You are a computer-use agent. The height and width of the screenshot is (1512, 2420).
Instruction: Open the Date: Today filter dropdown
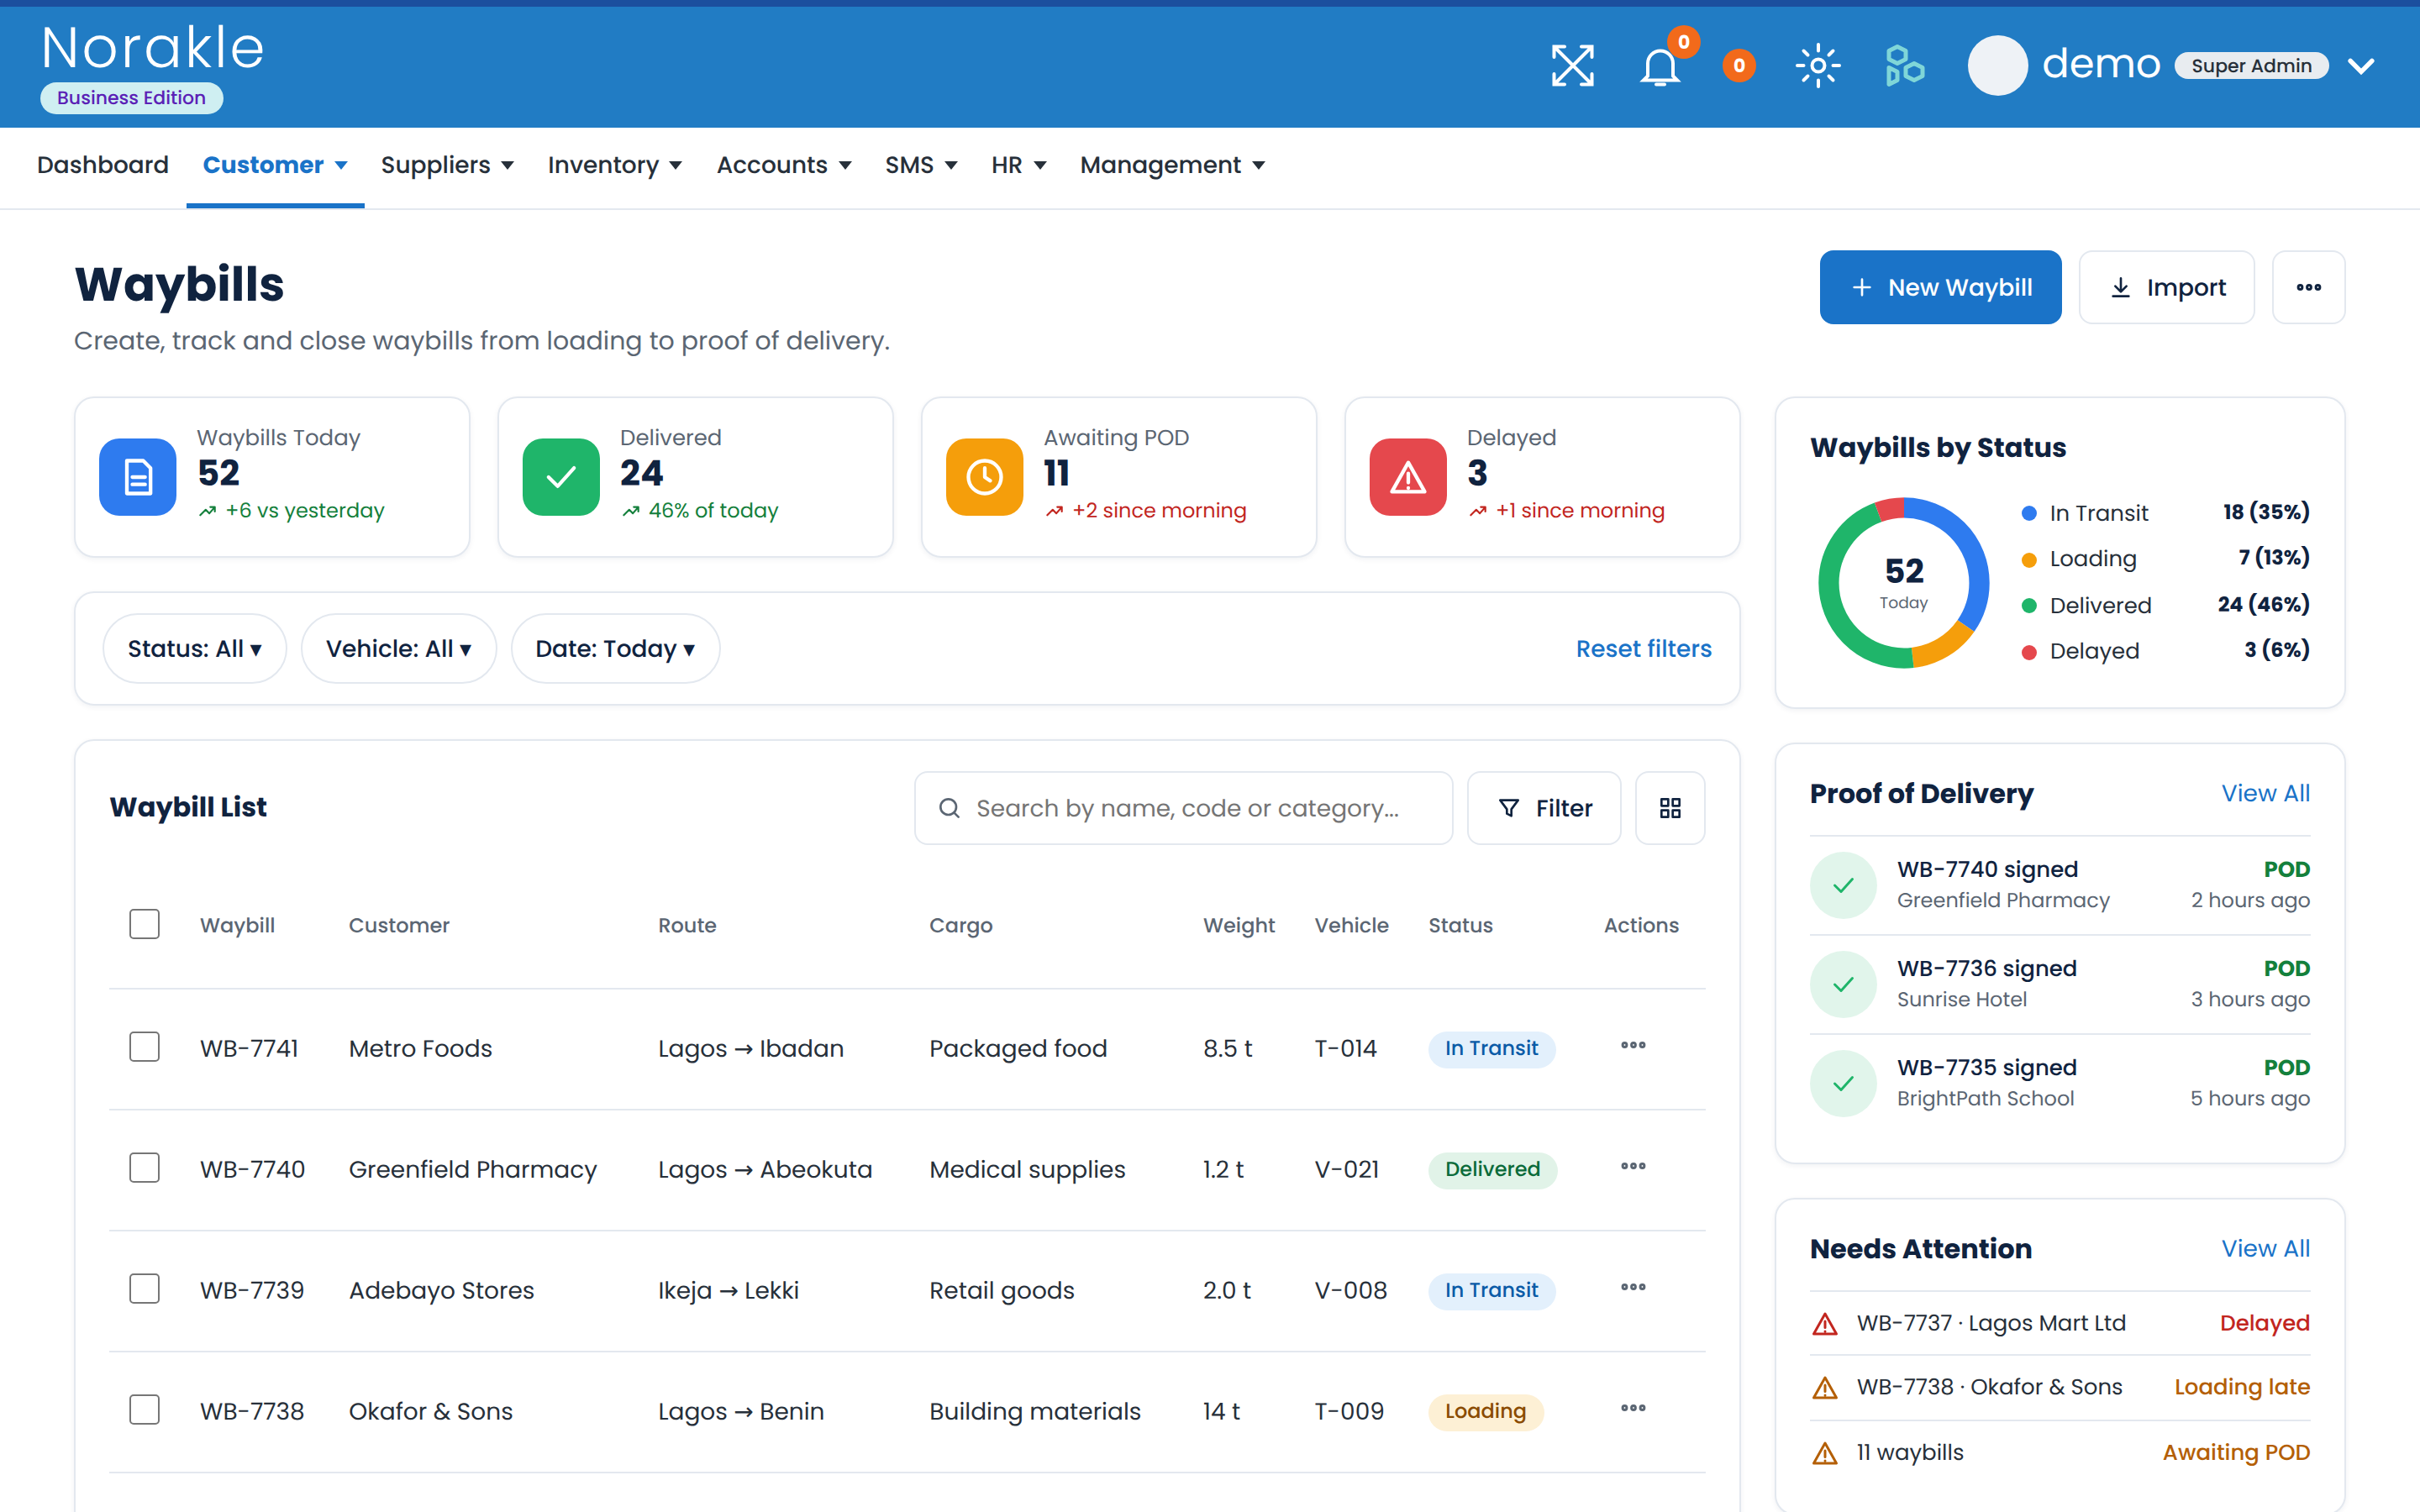click(x=615, y=649)
